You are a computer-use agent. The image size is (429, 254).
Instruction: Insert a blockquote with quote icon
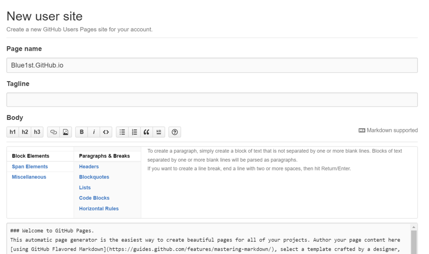coord(147,132)
